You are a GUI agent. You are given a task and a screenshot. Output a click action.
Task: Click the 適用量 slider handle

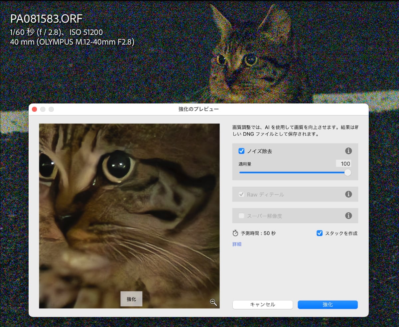(x=347, y=173)
